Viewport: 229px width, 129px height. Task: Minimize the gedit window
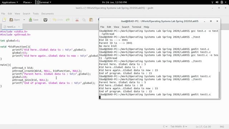[213, 8]
